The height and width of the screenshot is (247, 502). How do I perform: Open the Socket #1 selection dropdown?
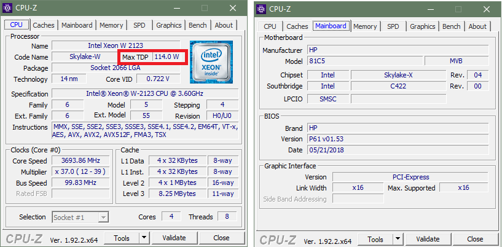pos(80,218)
